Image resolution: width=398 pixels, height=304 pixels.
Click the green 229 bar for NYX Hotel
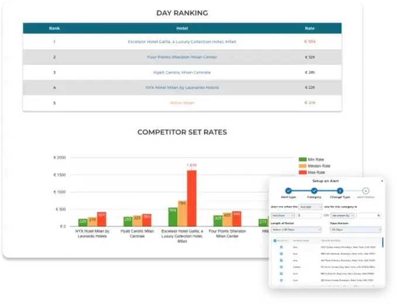coord(83,222)
